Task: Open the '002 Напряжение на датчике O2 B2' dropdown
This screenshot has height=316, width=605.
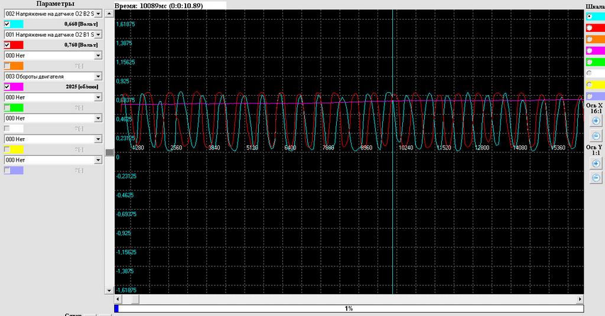Action: 98,13
